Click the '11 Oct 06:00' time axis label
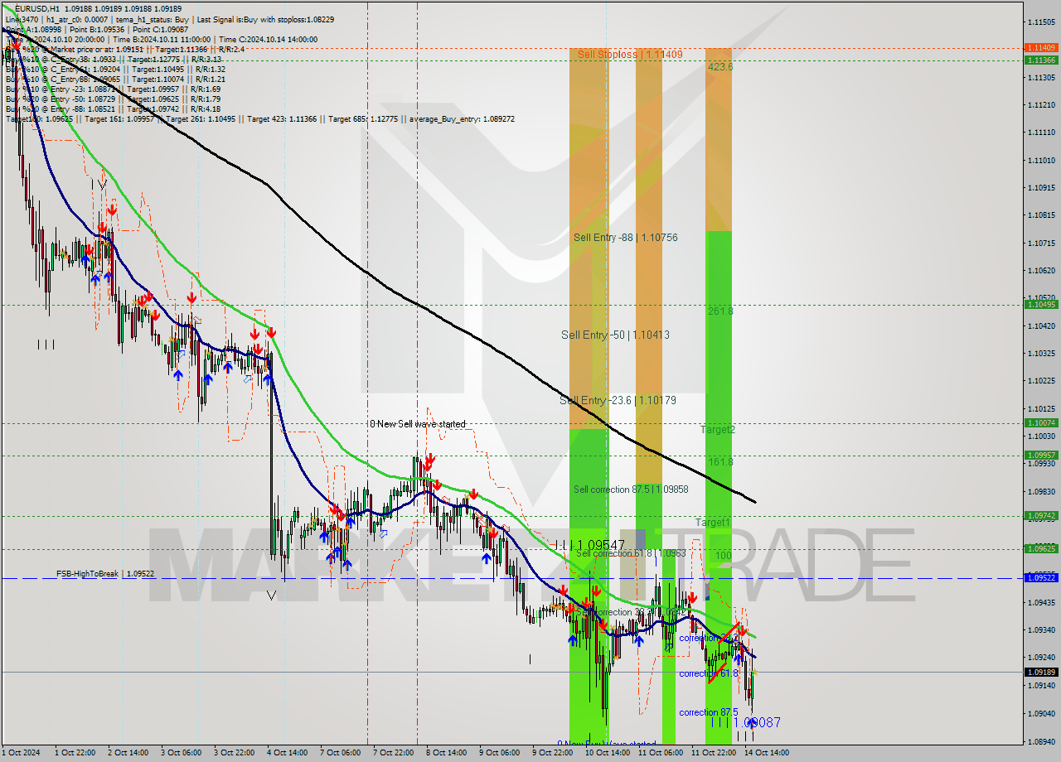 pos(661,753)
